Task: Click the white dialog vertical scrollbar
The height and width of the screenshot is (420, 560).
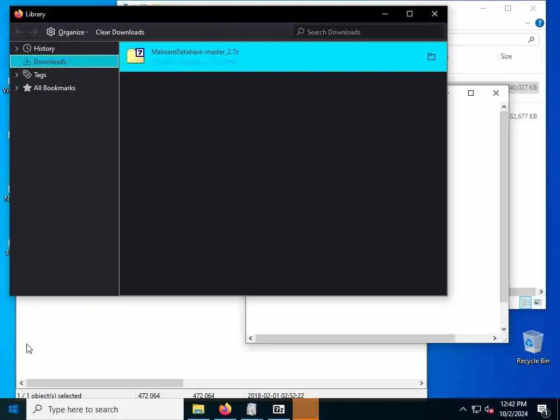Action: tap(504, 206)
